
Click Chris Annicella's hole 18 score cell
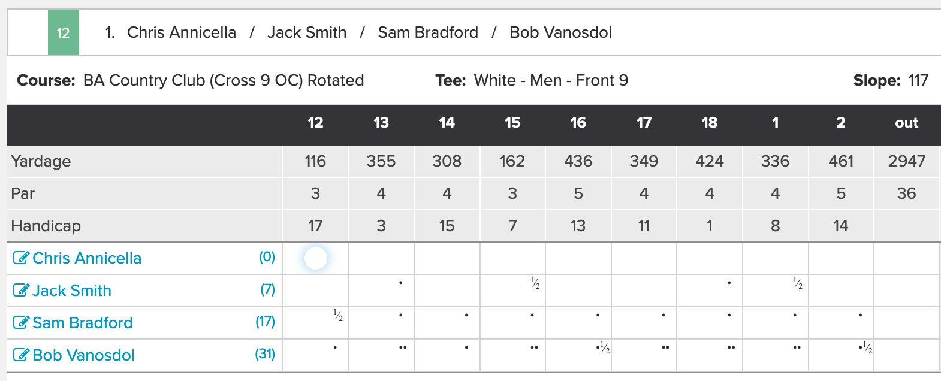click(710, 258)
